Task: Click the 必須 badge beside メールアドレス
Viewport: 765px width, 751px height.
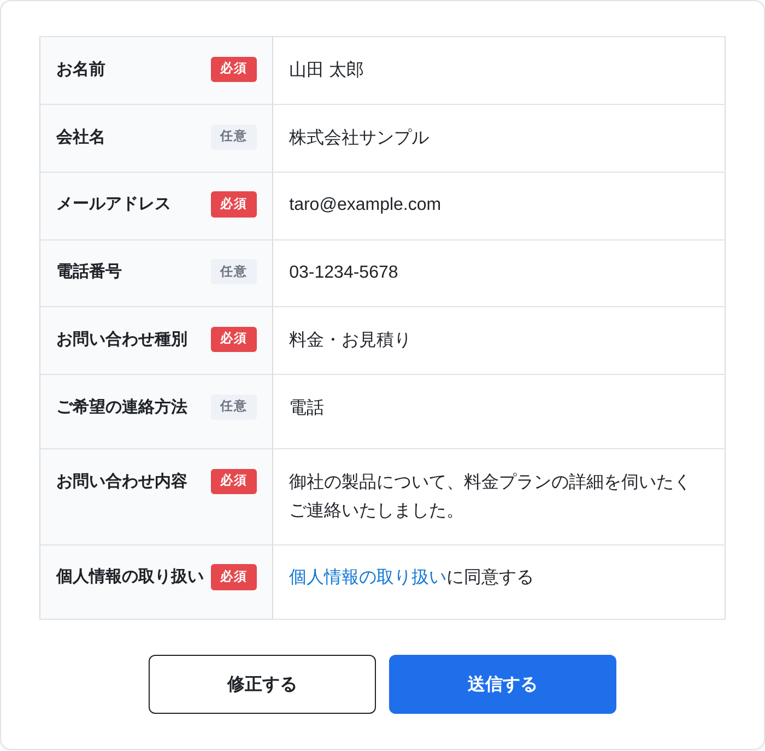Action: tap(234, 204)
